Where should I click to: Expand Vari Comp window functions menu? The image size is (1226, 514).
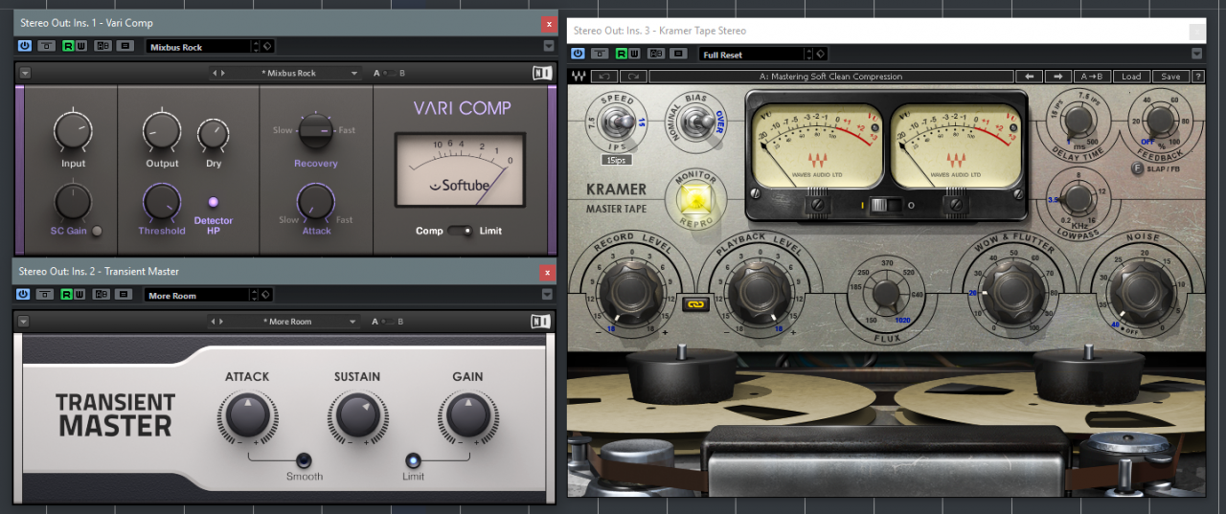click(x=548, y=46)
